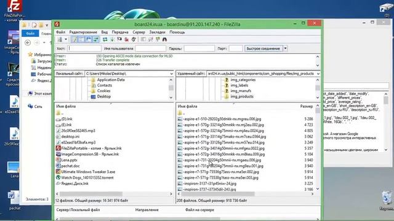Open the quick connect history dropdown arrow
The width and height of the screenshot is (394, 221).
tap(286, 48)
